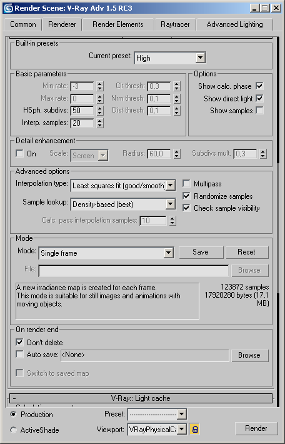
Task: Toggle Check sample visibility checkbox
Action: point(186,208)
